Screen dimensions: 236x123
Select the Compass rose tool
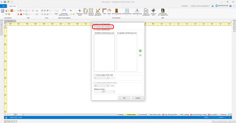(x=153, y=11)
